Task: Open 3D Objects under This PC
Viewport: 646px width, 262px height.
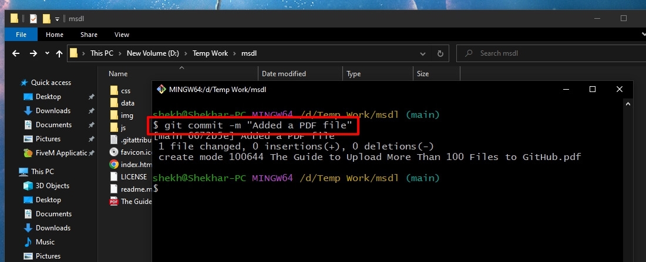Action: (53, 186)
